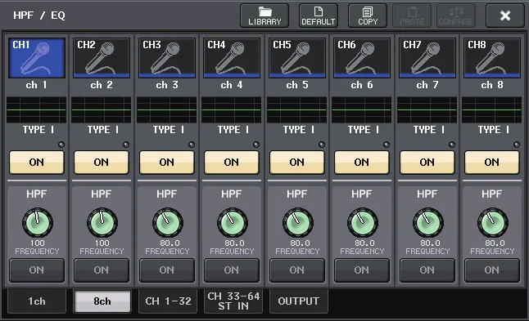Enable the HPF ON button for ch 4
Screen dimensions: 529x321
(x=232, y=270)
